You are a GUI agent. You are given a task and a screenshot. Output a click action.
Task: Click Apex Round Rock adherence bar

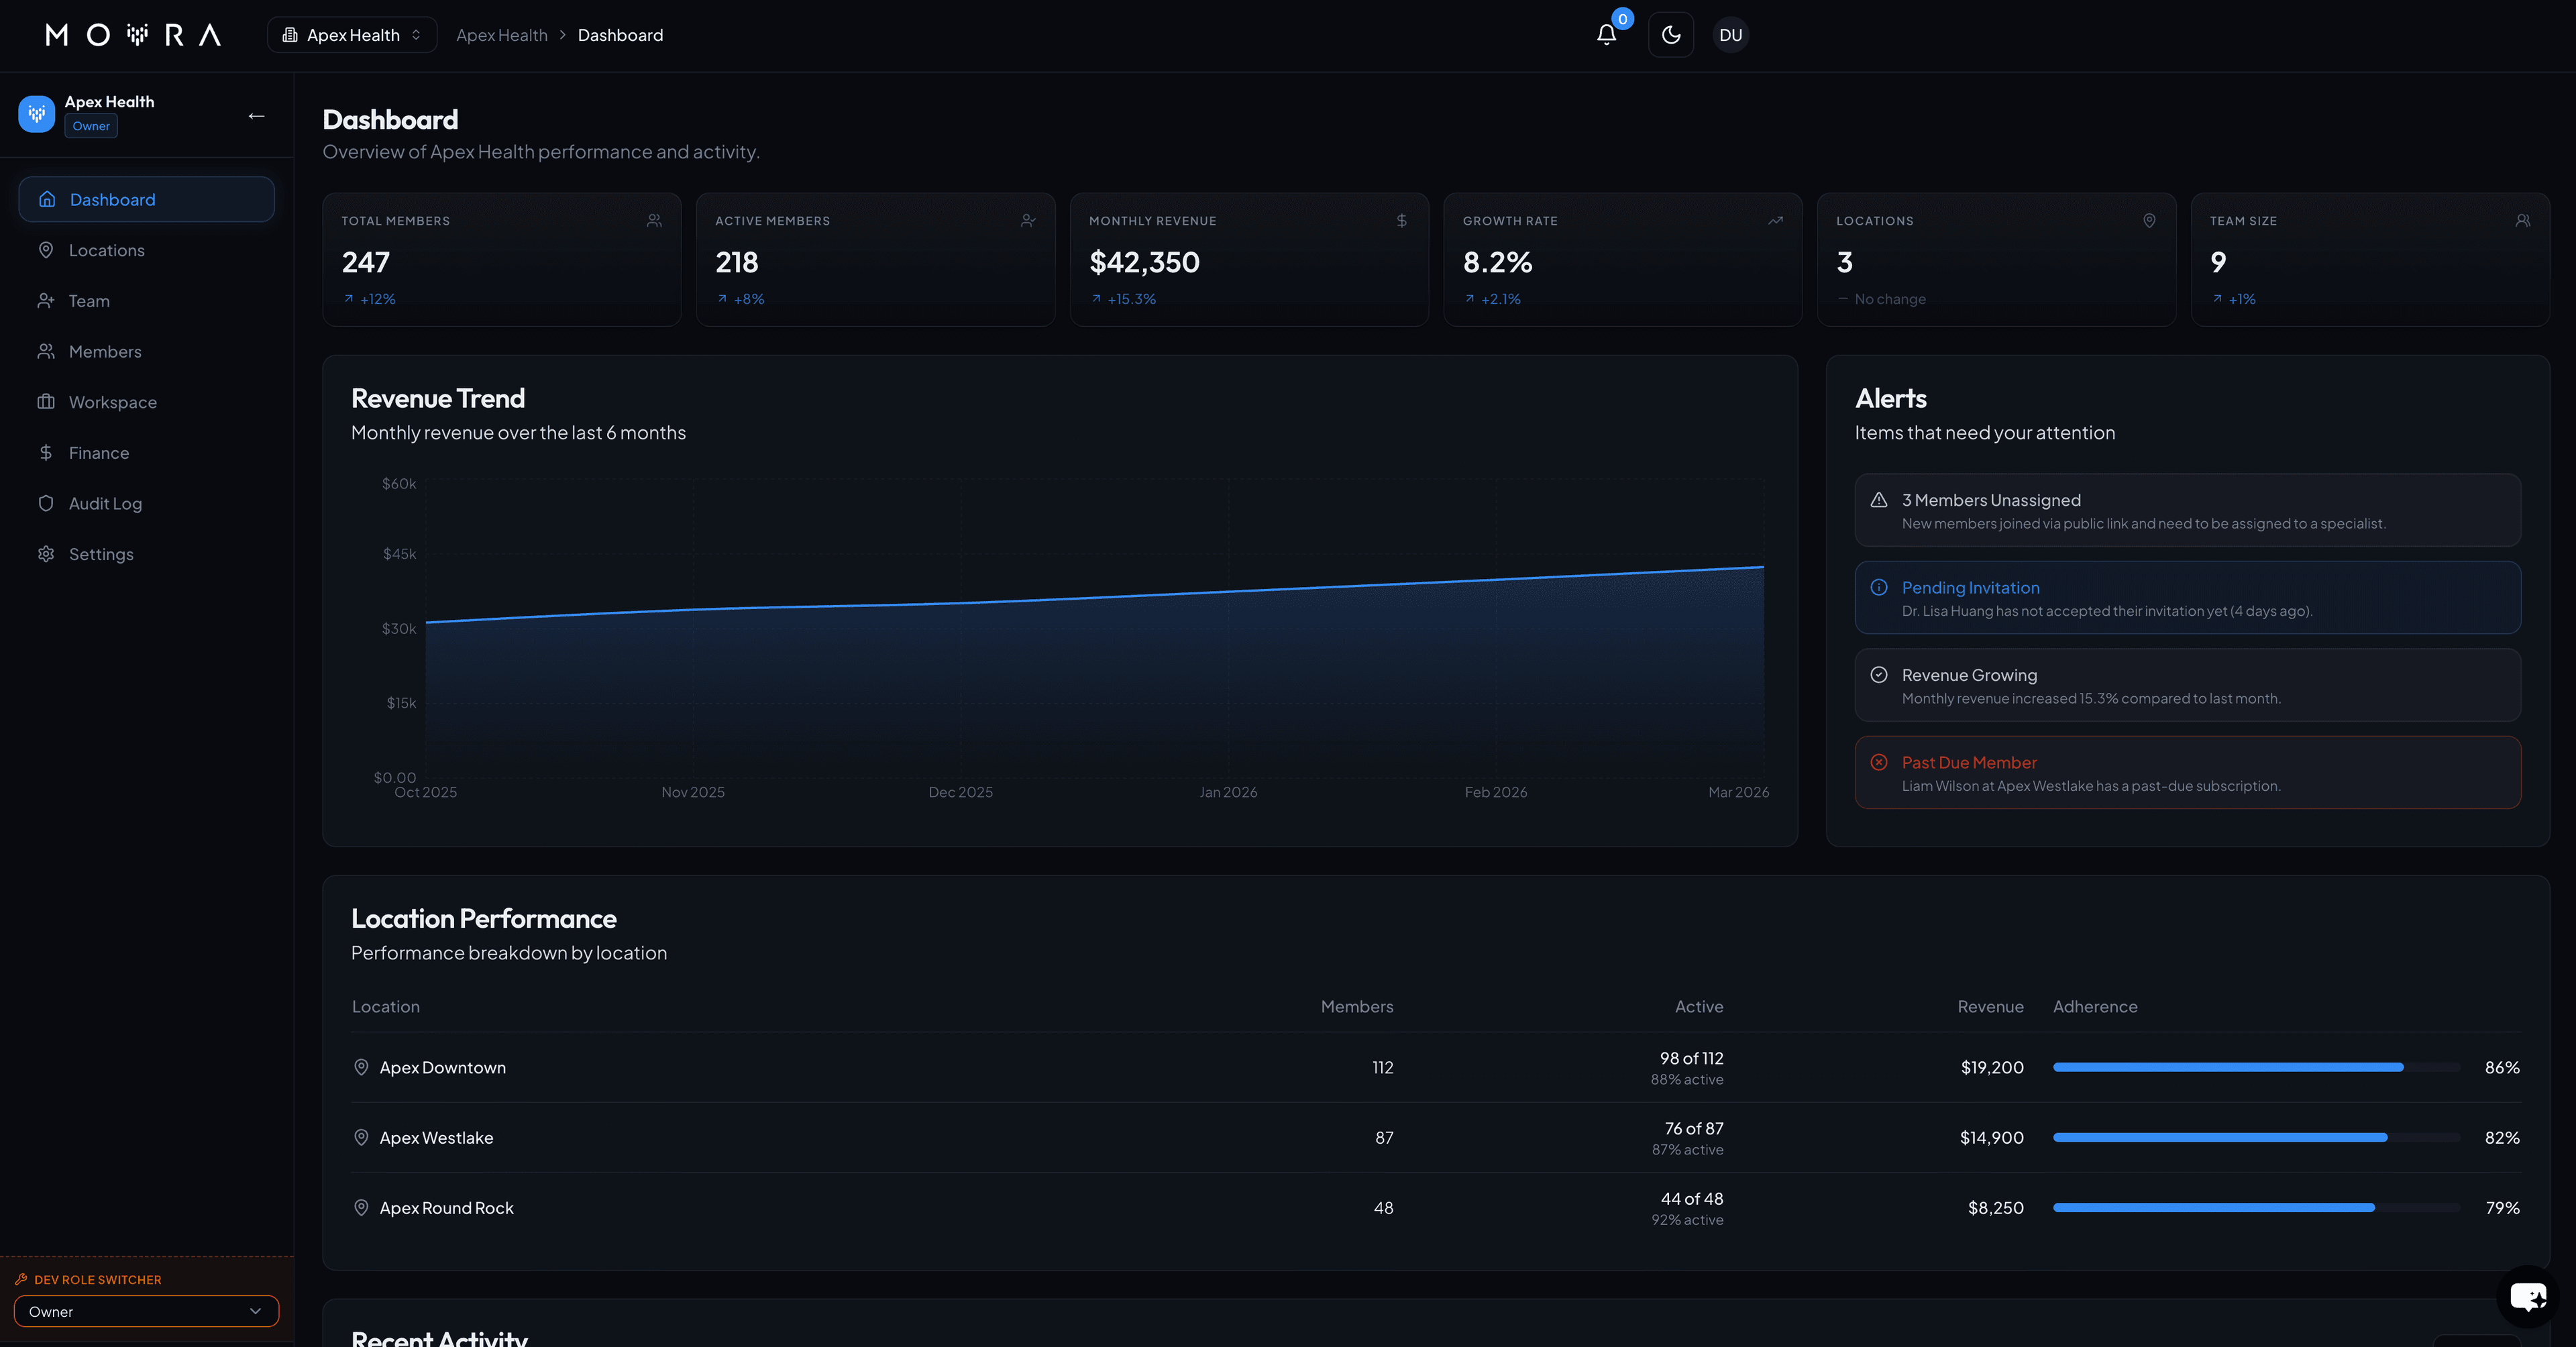pos(2256,1208)
